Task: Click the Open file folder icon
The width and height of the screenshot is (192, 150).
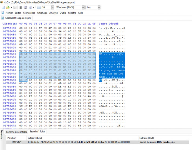Action: coord(8,8)
